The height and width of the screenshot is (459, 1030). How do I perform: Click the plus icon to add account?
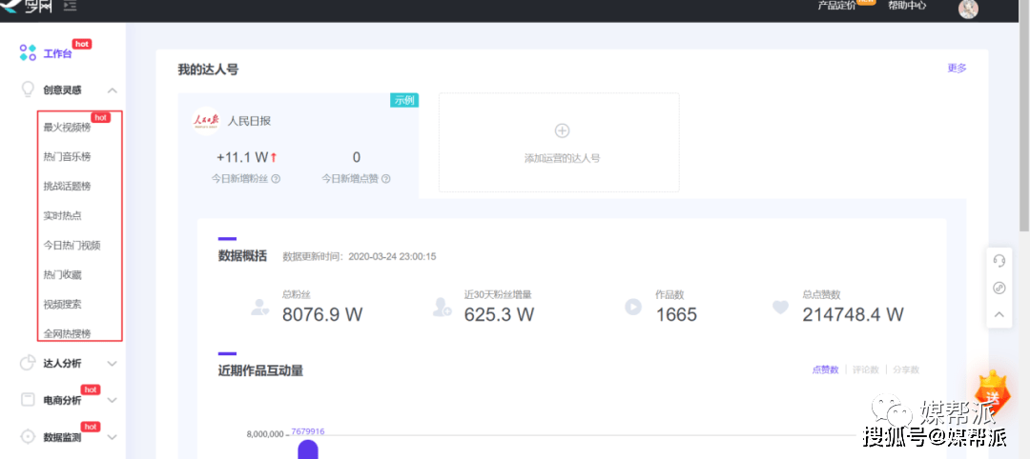coord(562,130)
